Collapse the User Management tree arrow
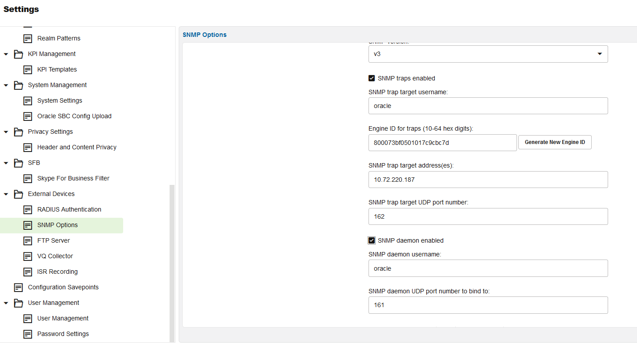This screenshot has height=352, width=637. [x=6, y=303]
